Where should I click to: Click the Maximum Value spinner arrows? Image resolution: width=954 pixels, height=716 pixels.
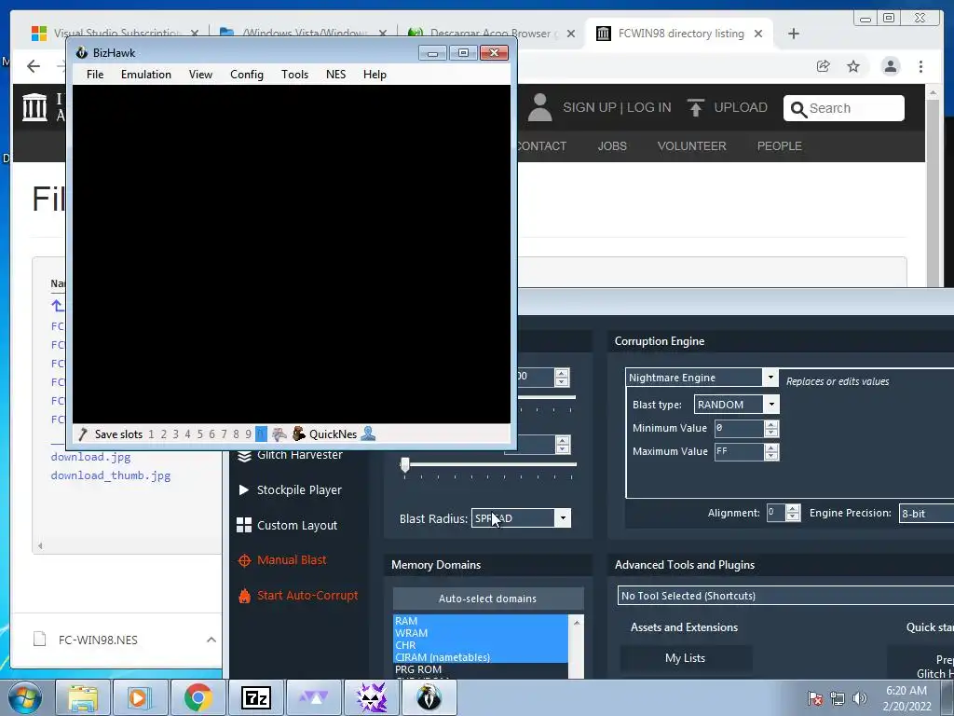tap(770, 452)
